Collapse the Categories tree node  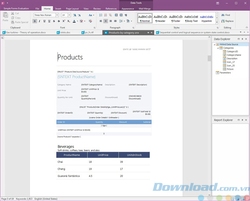coord(217,48)
